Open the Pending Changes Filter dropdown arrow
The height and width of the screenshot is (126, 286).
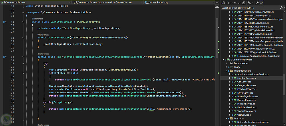232,3
